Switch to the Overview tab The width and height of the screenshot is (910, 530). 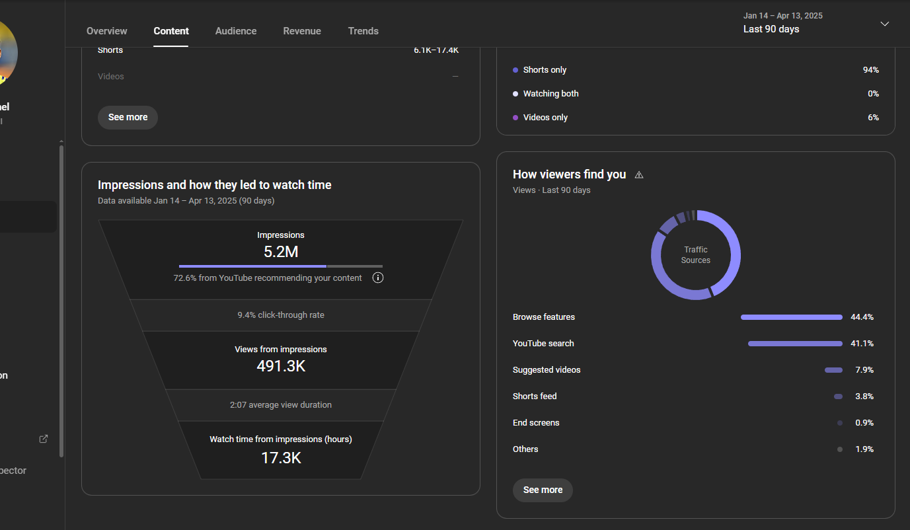(107, 31)
